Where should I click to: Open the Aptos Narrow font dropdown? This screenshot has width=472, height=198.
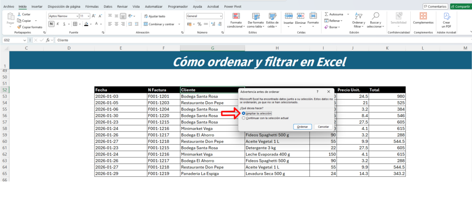pos(77,16)
